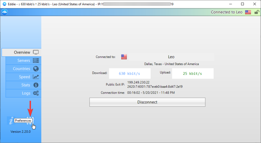Click the Upload speed field

coord(192,73)
